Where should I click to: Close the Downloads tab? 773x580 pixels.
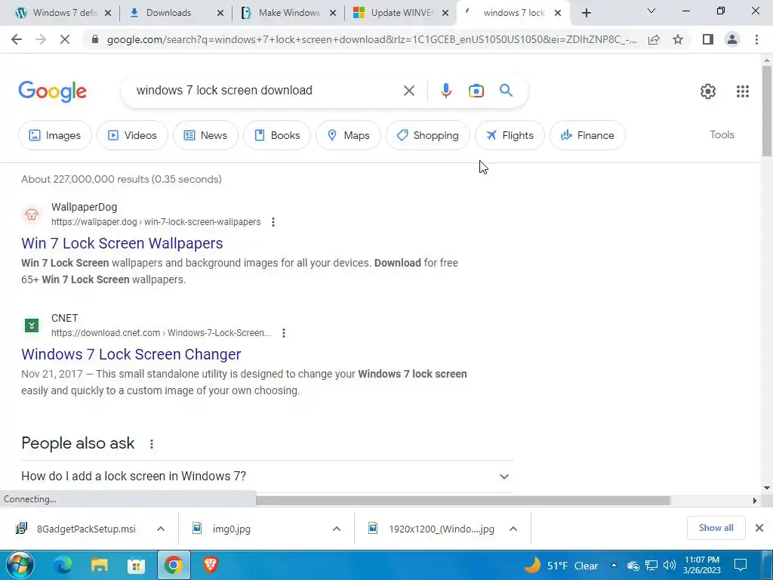point(220,14)
